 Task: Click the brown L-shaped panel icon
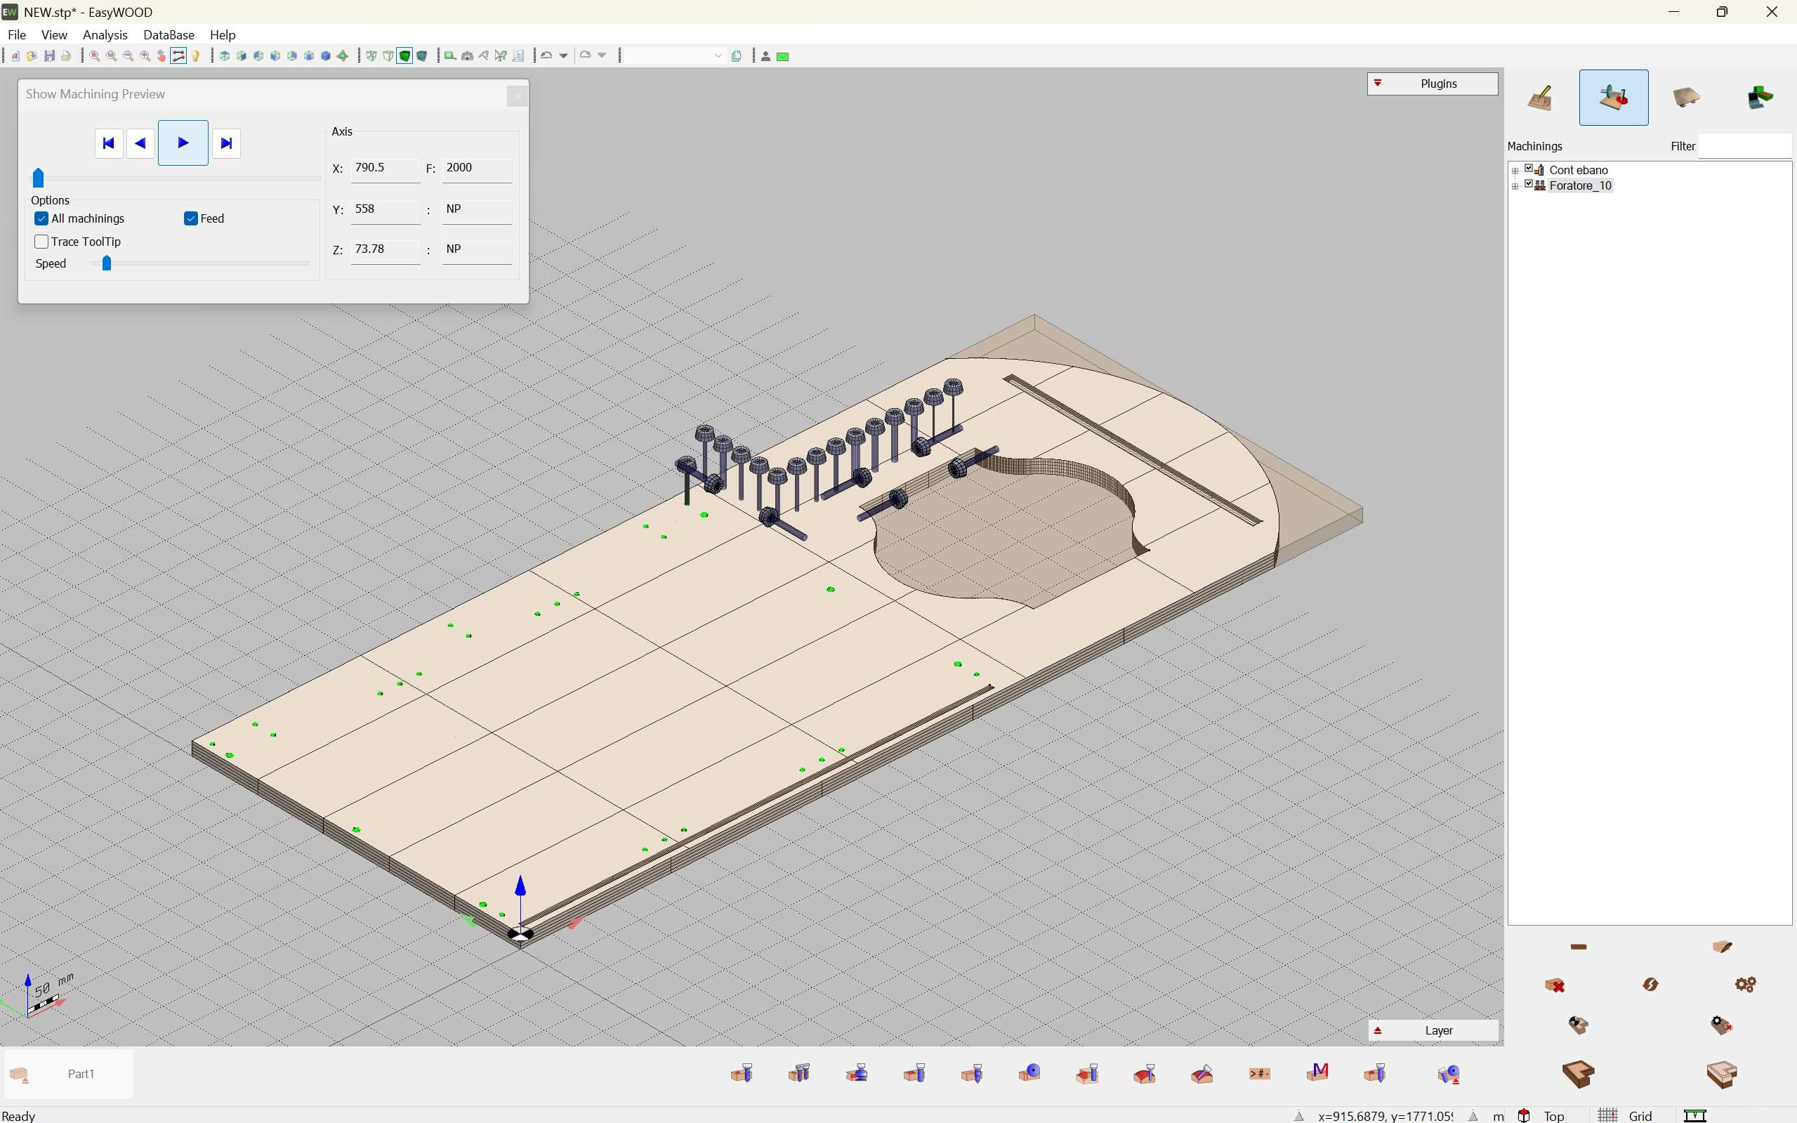[x=1577, y=1073]
